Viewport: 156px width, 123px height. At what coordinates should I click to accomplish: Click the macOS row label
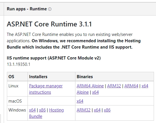pos(15,101)
